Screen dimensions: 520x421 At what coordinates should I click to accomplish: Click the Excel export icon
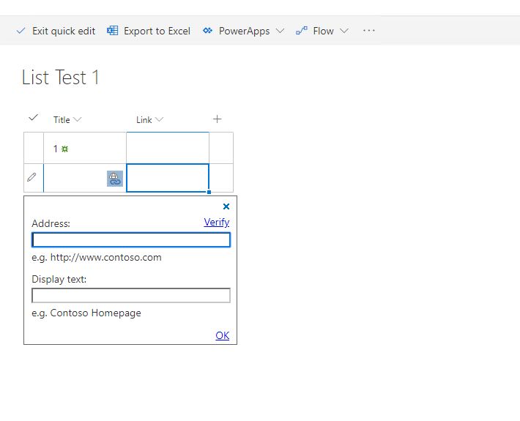coord(113,31)
